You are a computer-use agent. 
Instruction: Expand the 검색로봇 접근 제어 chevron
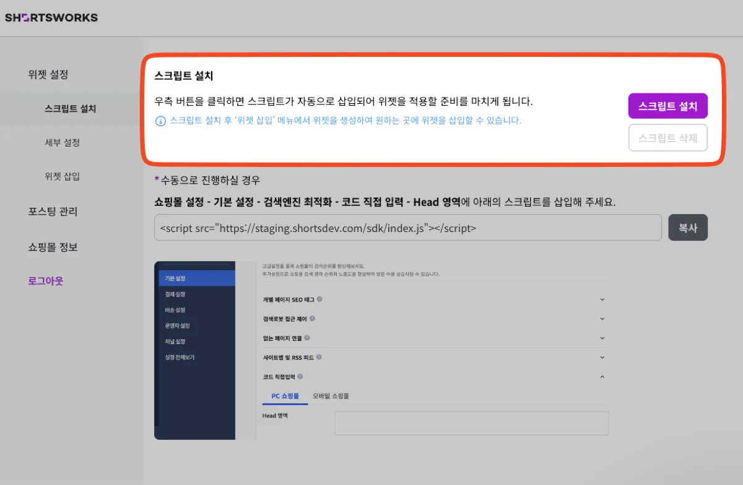[602, 319]
